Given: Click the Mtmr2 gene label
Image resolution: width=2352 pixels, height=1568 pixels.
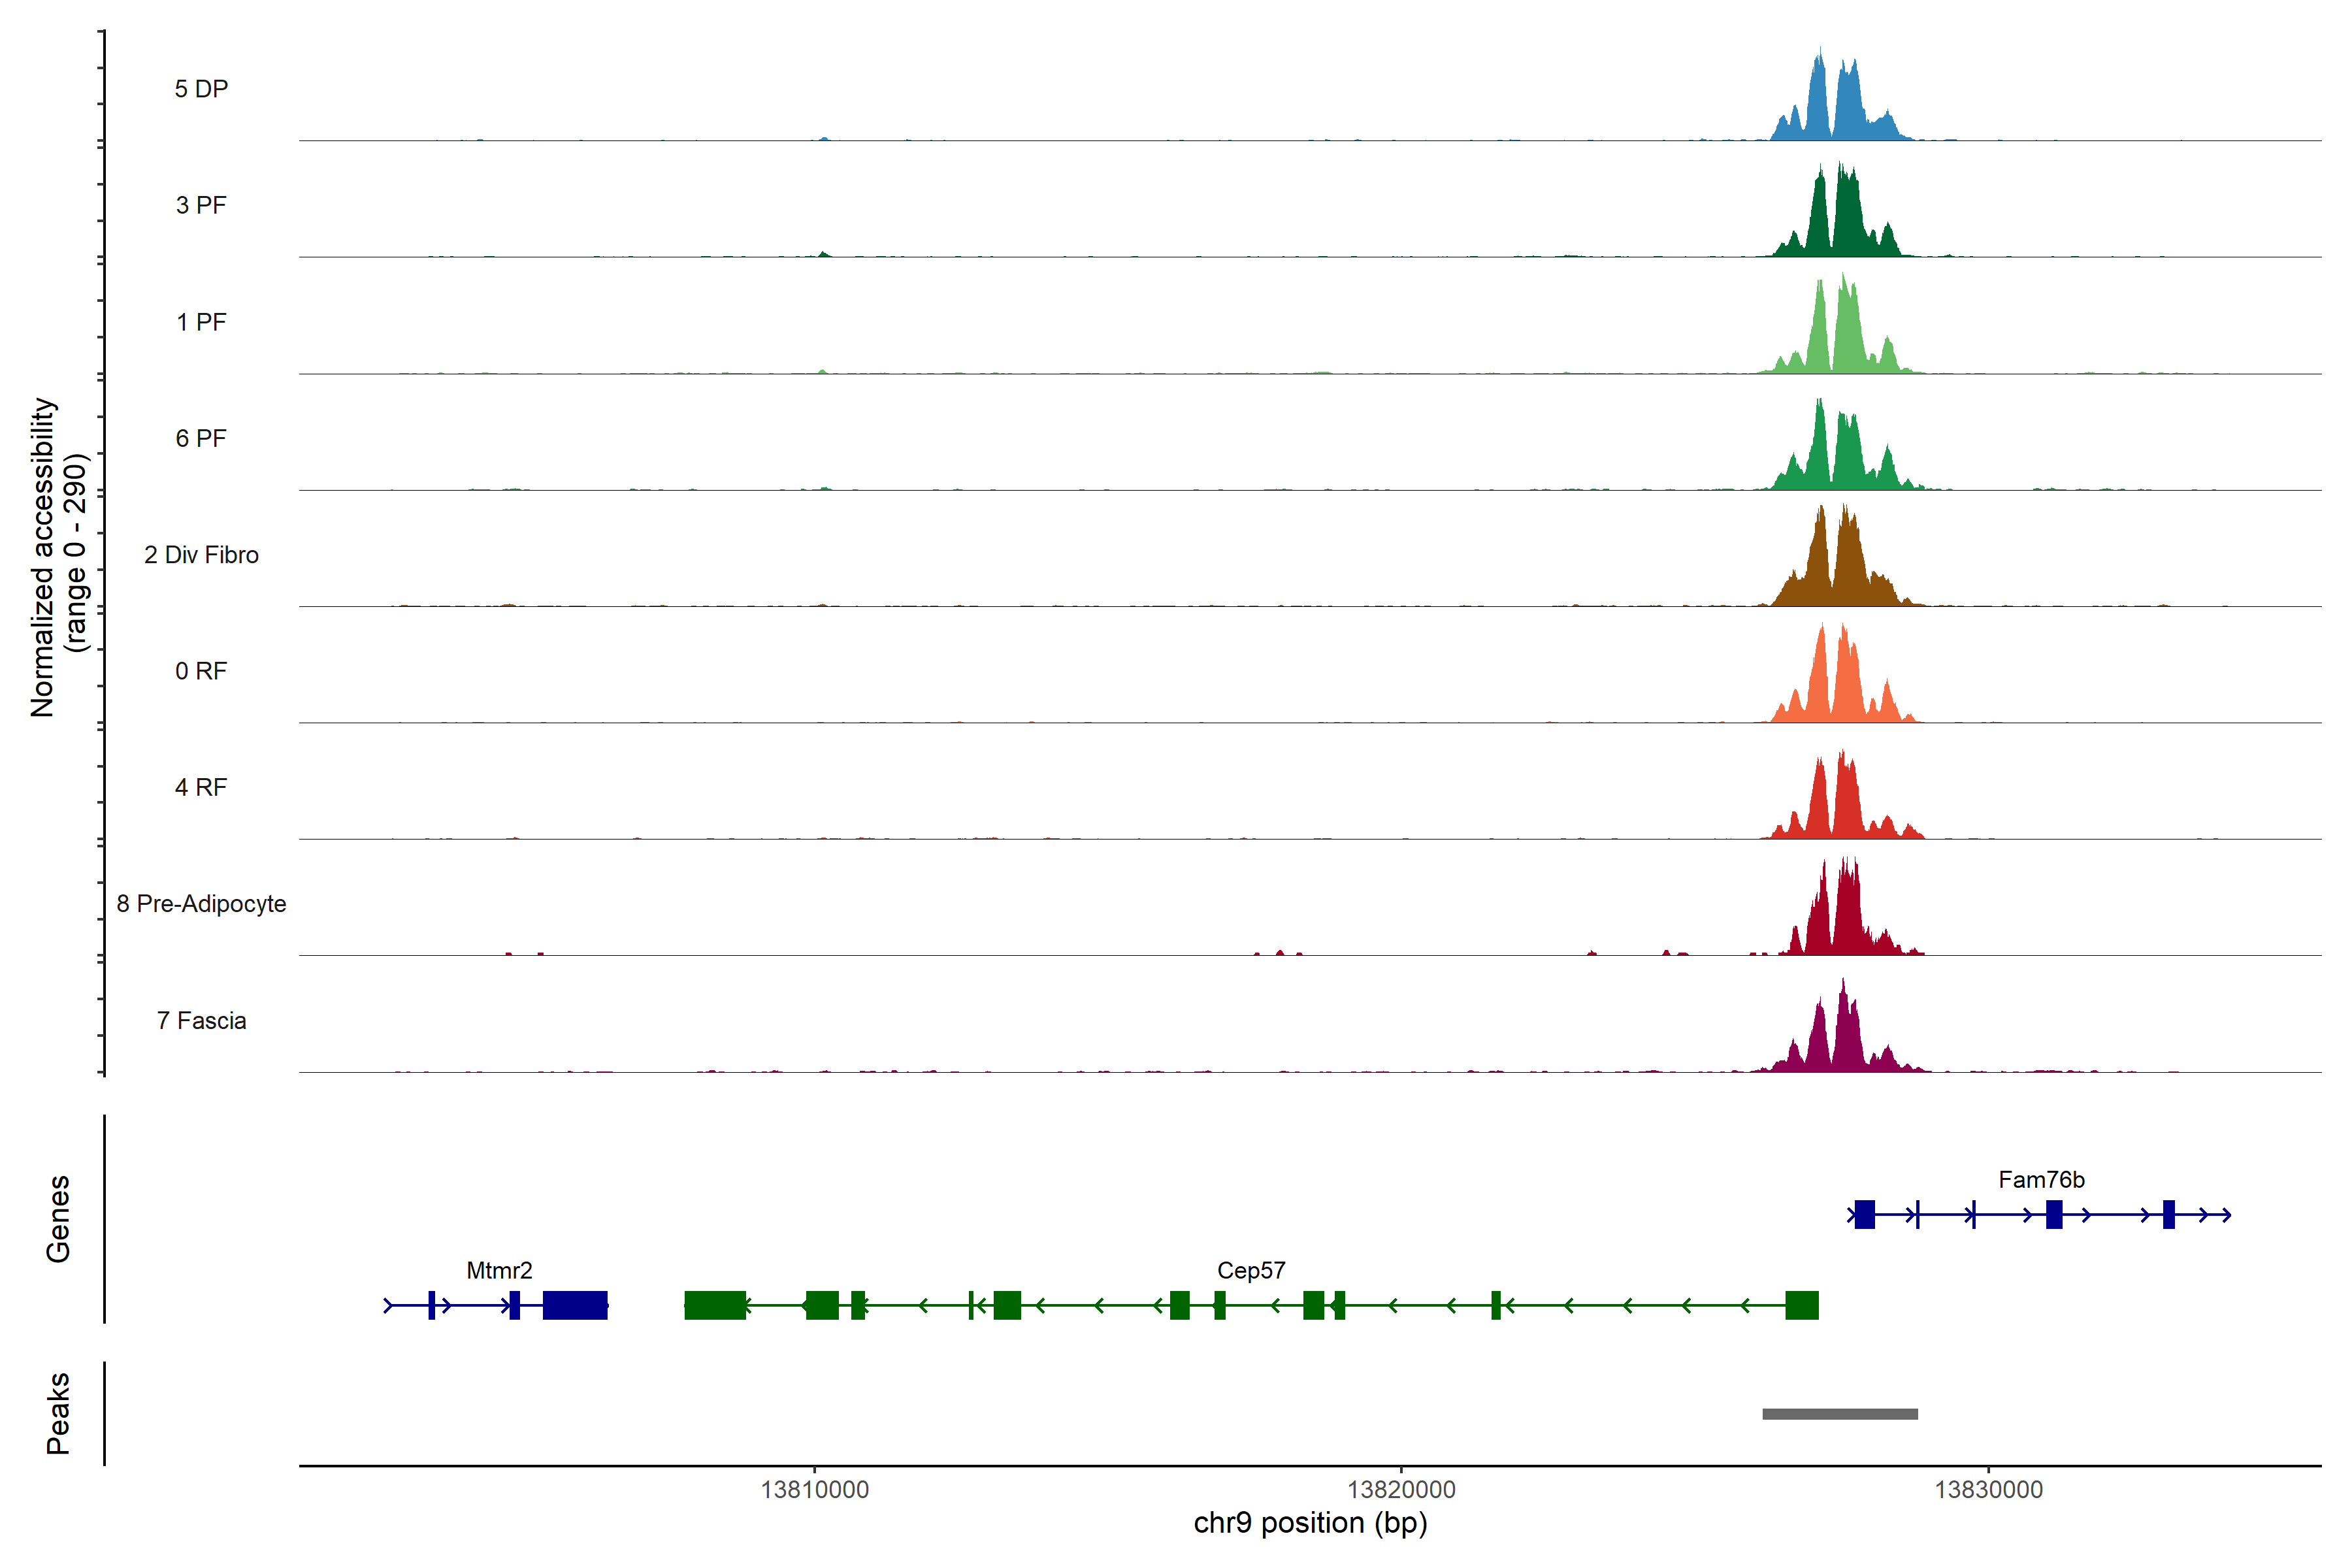Looking at the screenshot, I should [499, 1270].
